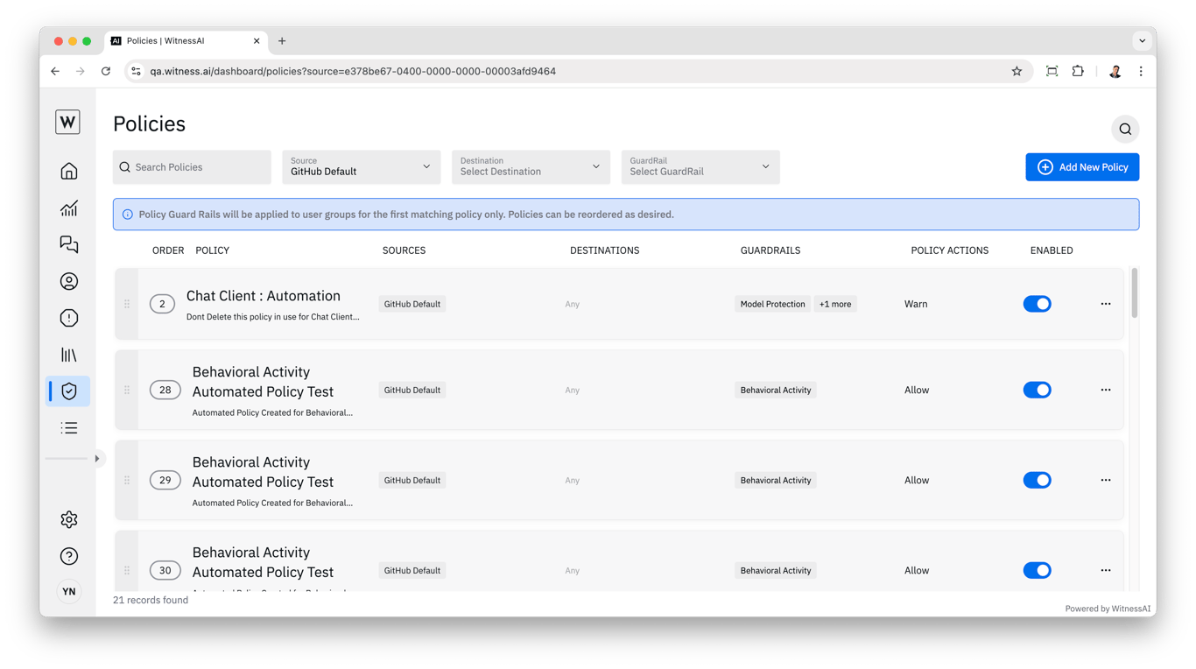1196x669 pixels.
Task: Open the Home icon in sidebar
Action: tap(69, 171)
